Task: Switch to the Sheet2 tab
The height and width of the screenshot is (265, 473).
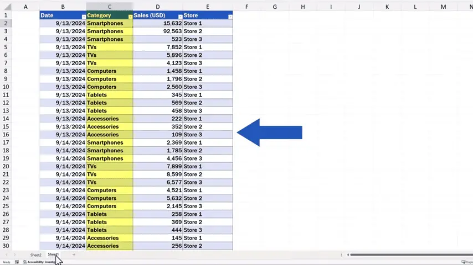Action: [x=35, y=255]
